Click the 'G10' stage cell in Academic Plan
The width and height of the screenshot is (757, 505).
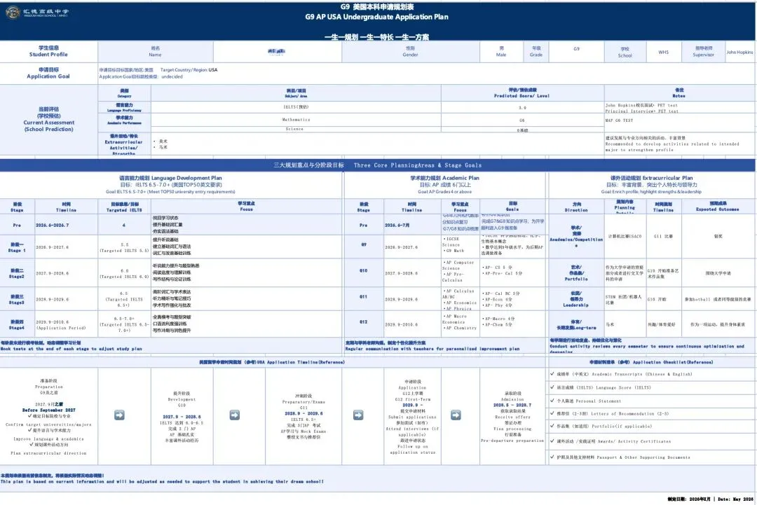[x=364, y=271]
